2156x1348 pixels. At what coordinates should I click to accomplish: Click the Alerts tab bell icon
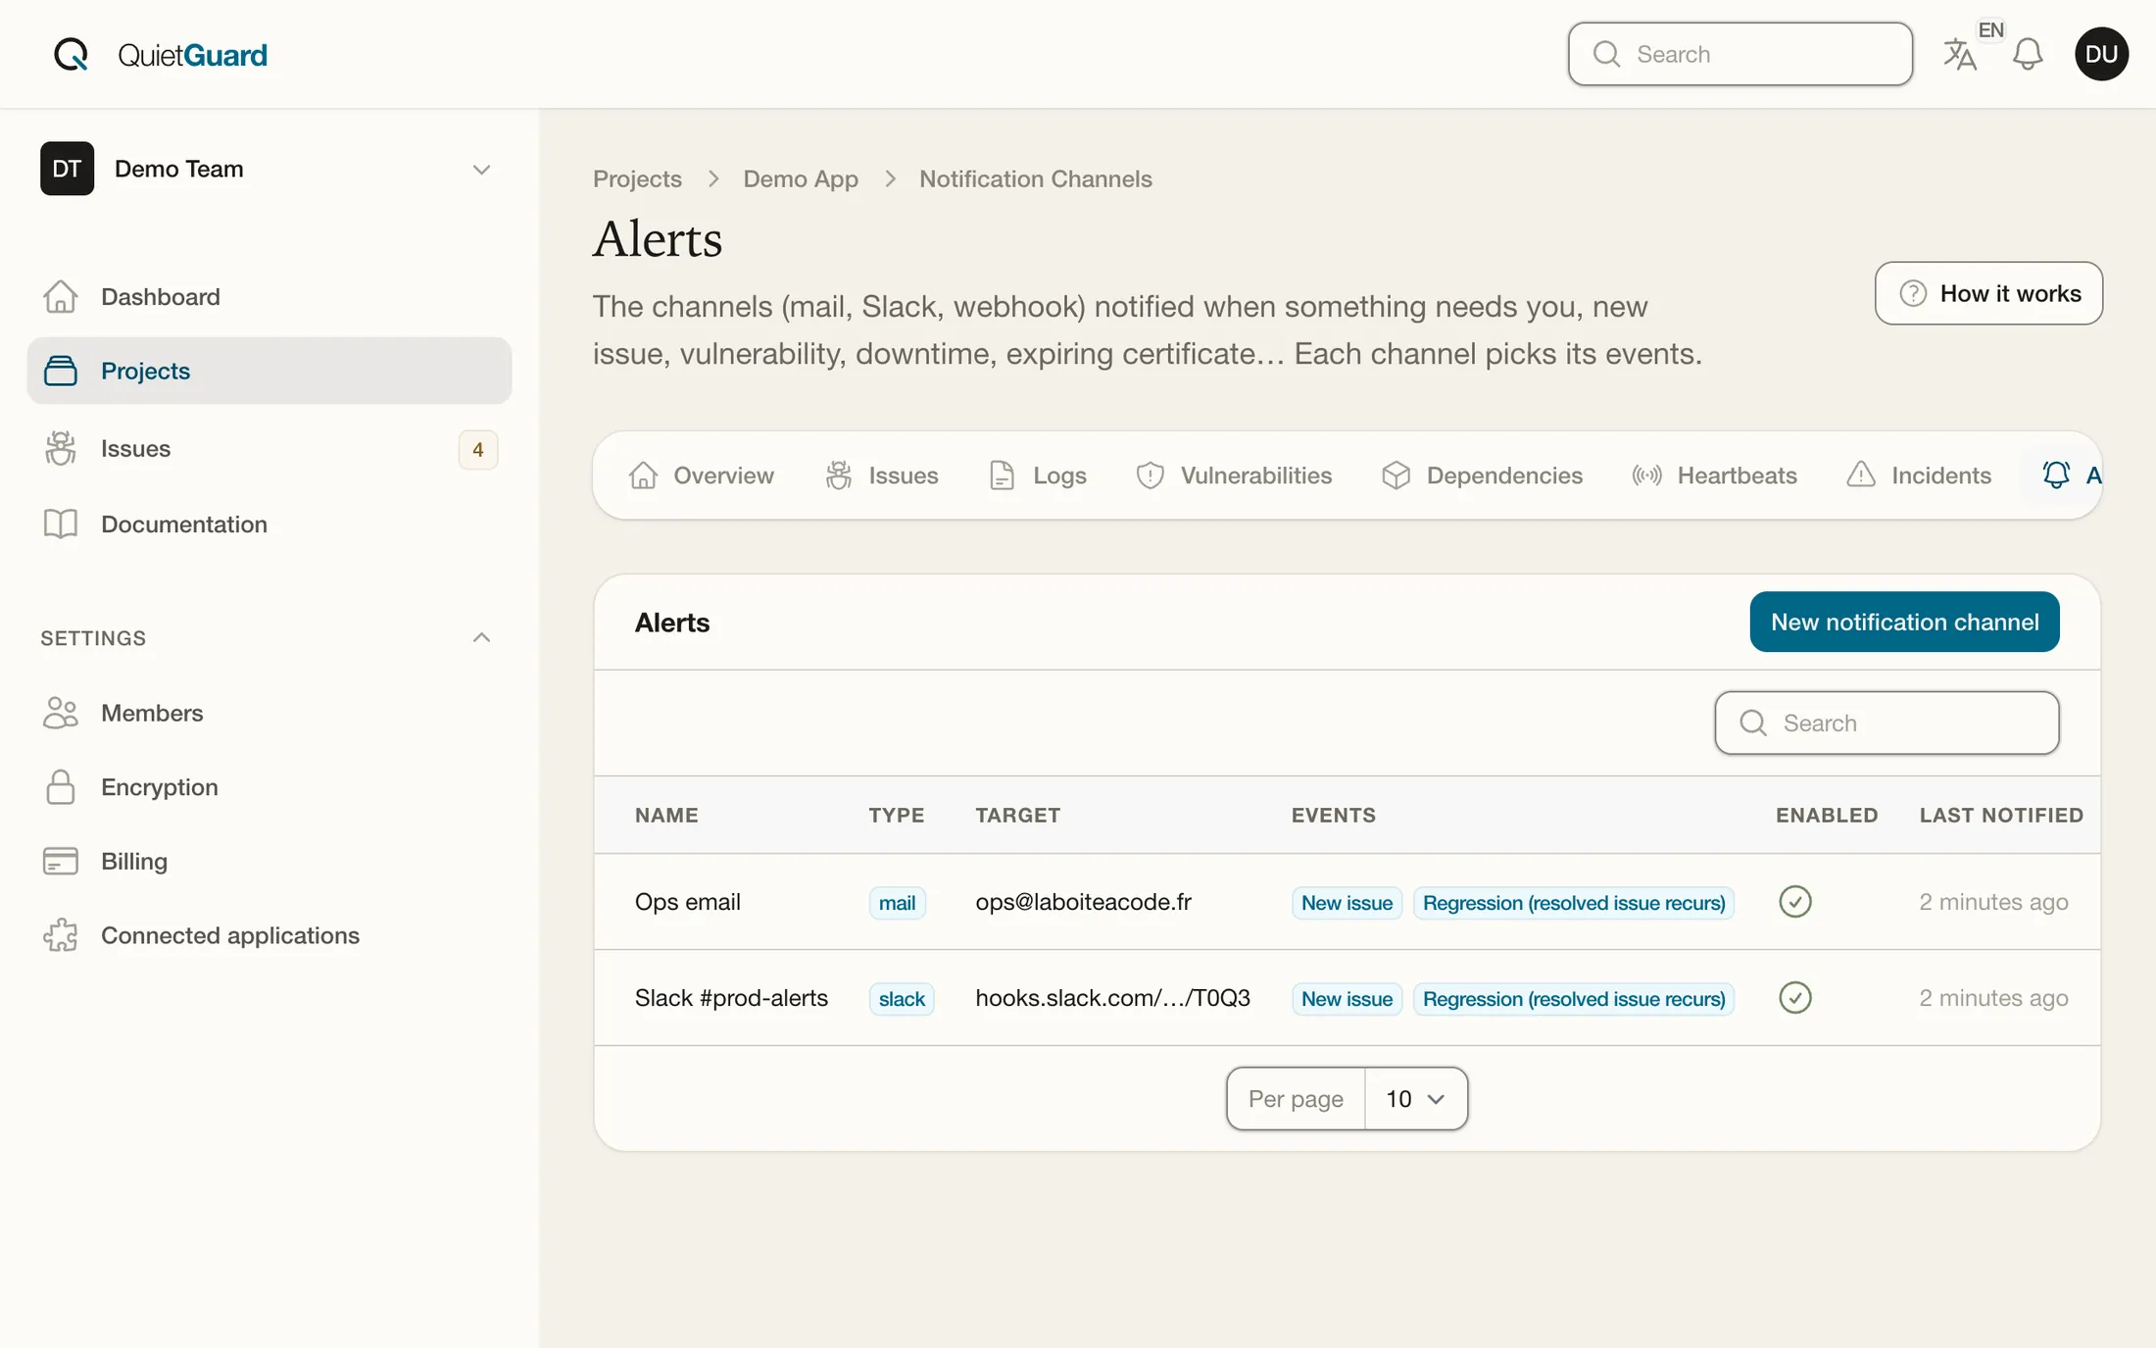tap(2056, 475)
